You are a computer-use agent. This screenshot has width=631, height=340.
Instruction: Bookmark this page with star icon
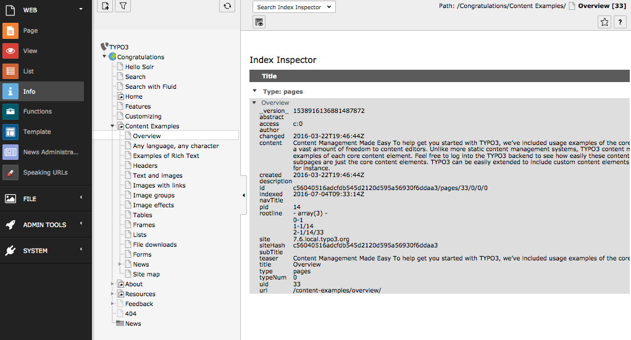point(604,22)
